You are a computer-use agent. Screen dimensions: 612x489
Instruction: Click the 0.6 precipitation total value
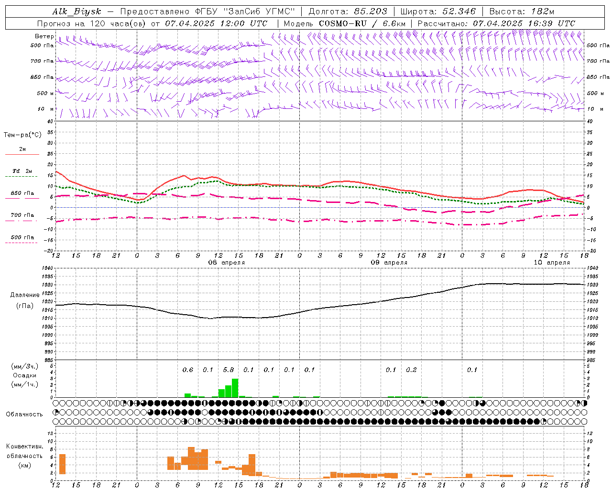(188, 370)
